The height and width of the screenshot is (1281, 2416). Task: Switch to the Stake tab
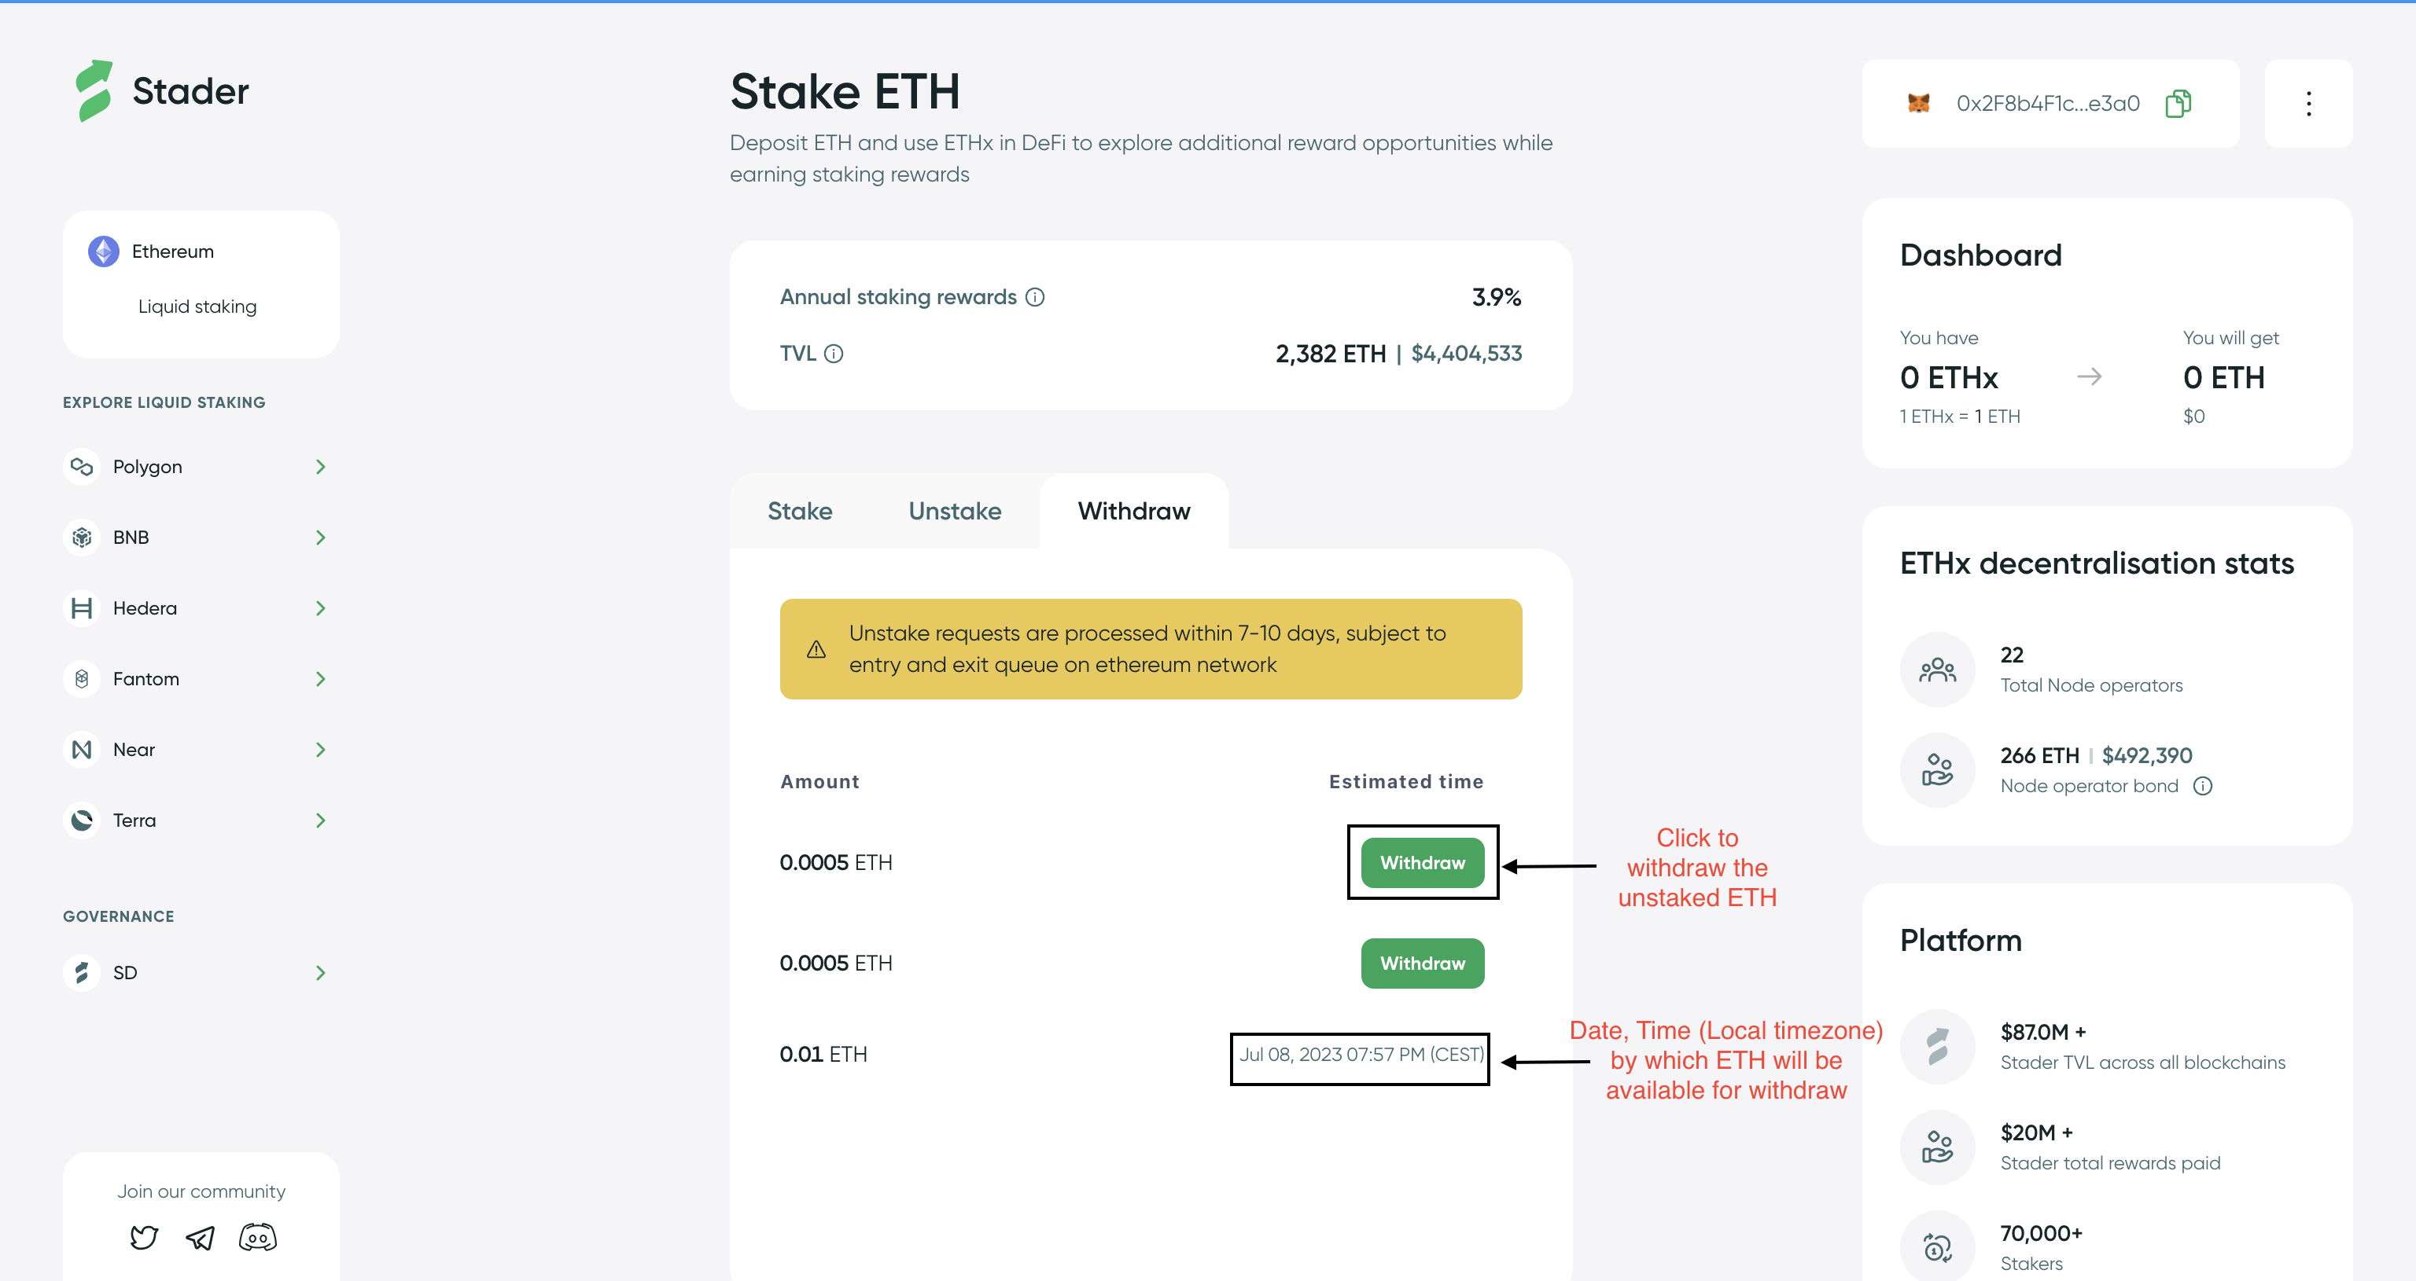800,511
